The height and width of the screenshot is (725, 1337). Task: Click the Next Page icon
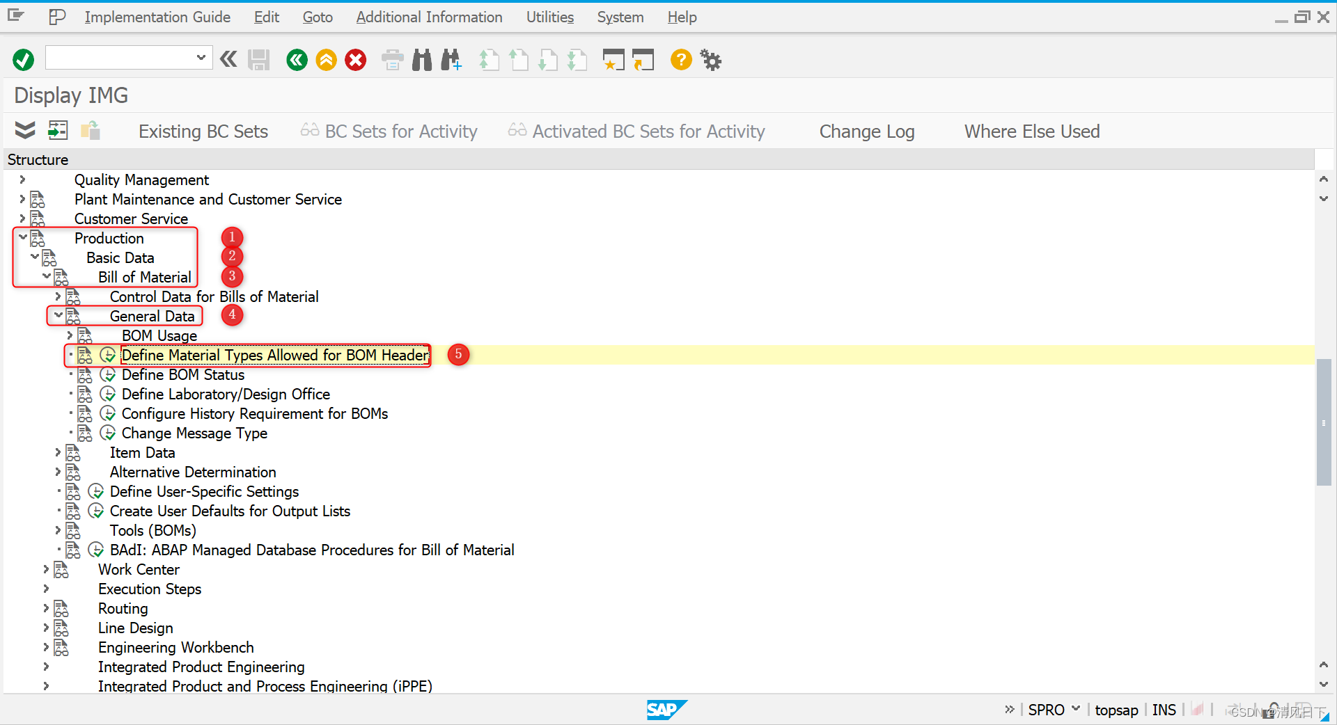click(x=548, y=60)
